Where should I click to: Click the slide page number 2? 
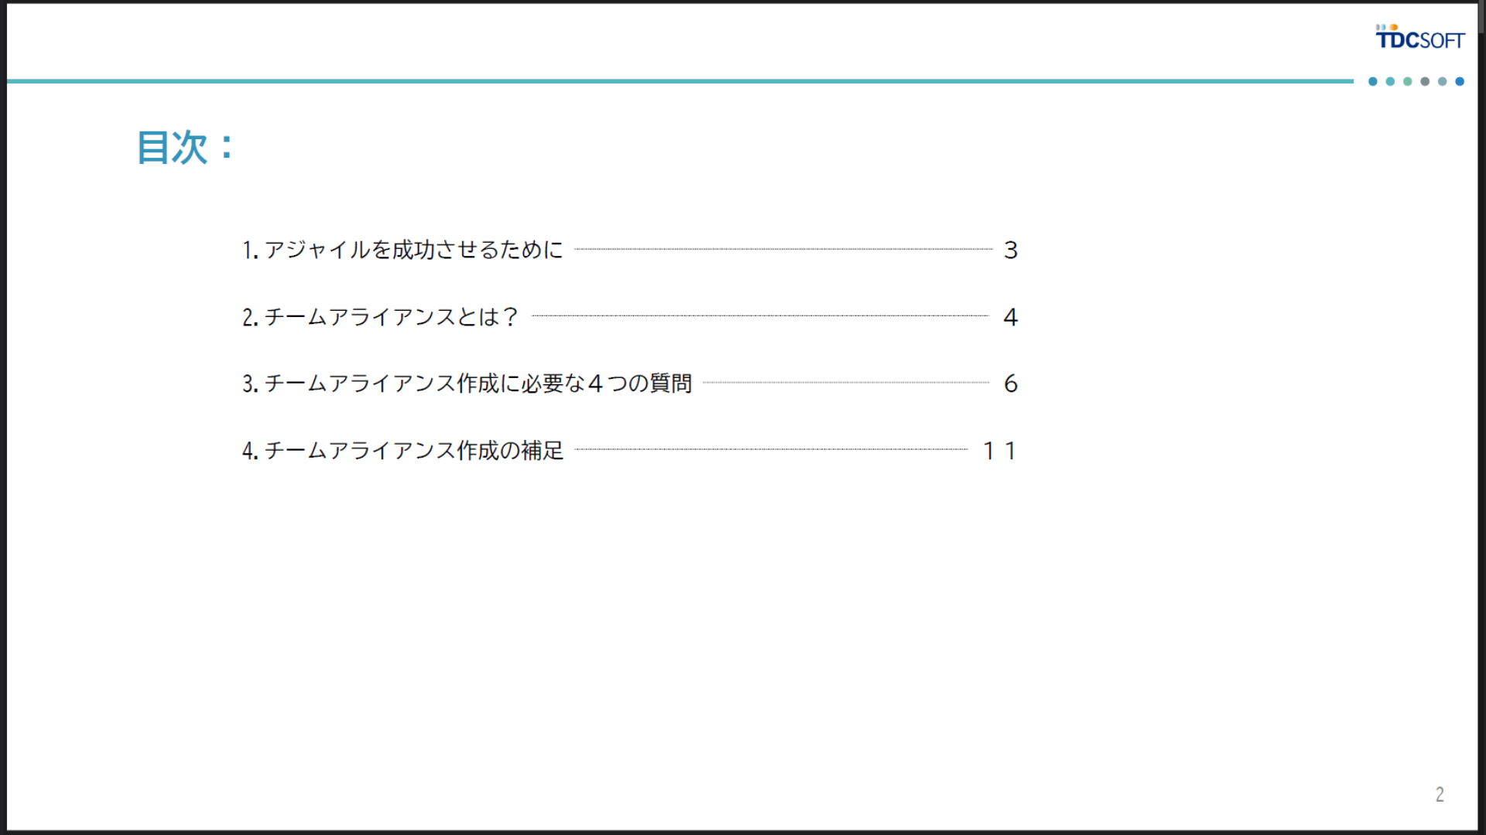[x=1440, y=794]
